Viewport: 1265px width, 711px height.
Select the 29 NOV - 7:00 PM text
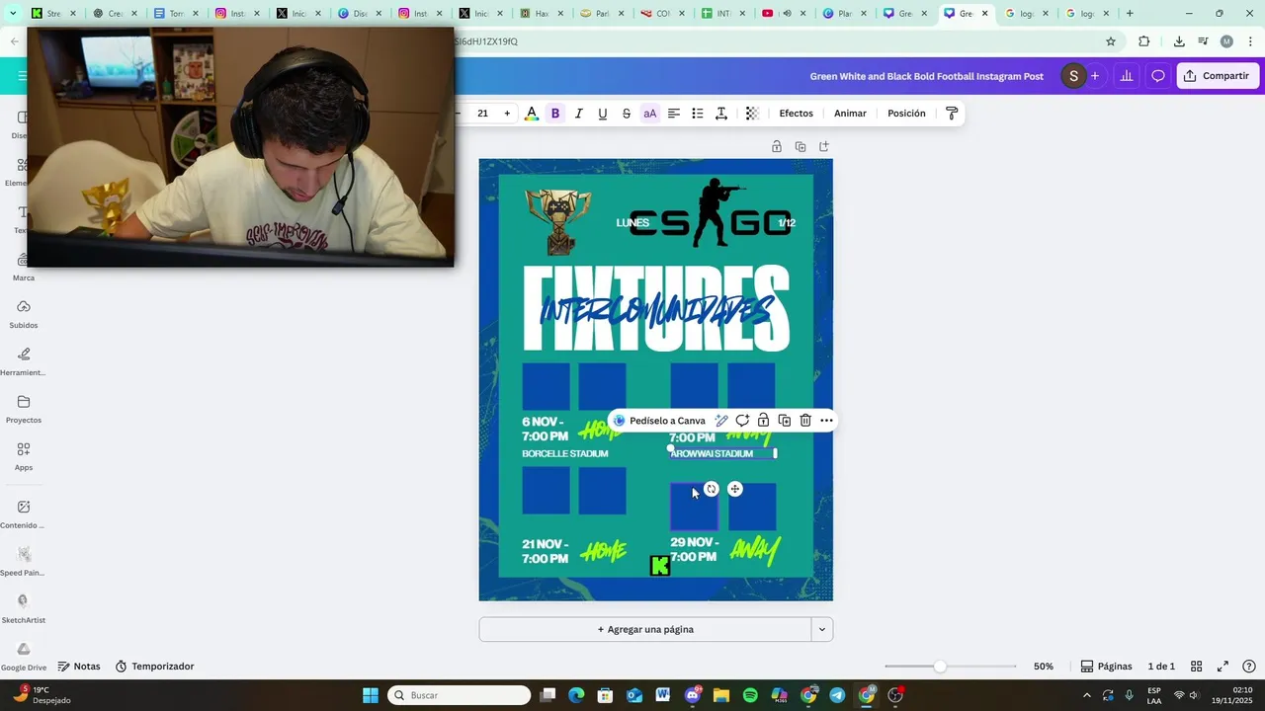coord(694,550)
